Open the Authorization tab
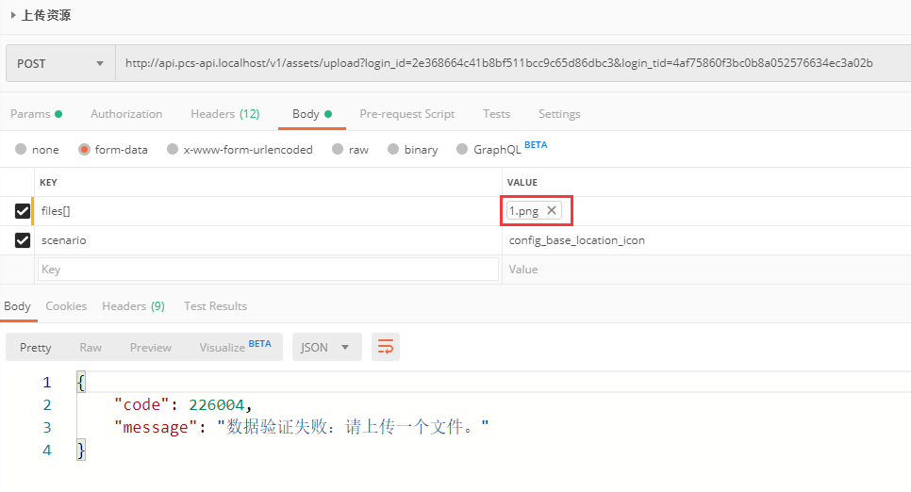Screen dimensions: 911x492 126,114
